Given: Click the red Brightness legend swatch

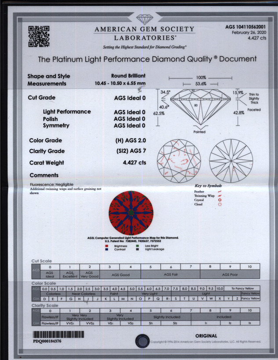Looking at the screenshot, I should click(x=108, y=246).
